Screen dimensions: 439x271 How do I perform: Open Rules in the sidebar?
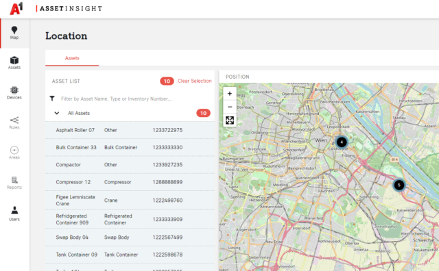[x=14, y=122]
